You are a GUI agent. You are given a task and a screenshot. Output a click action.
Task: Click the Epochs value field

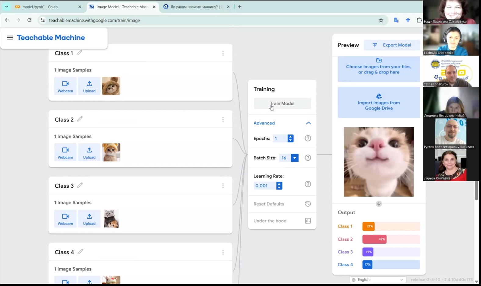point(280,138)
